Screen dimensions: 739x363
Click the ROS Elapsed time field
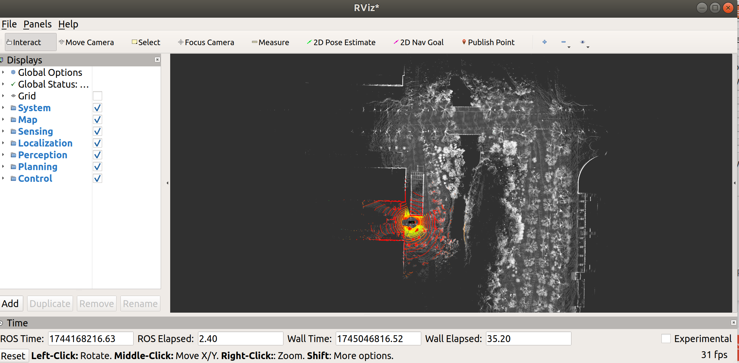pos(240,338)
